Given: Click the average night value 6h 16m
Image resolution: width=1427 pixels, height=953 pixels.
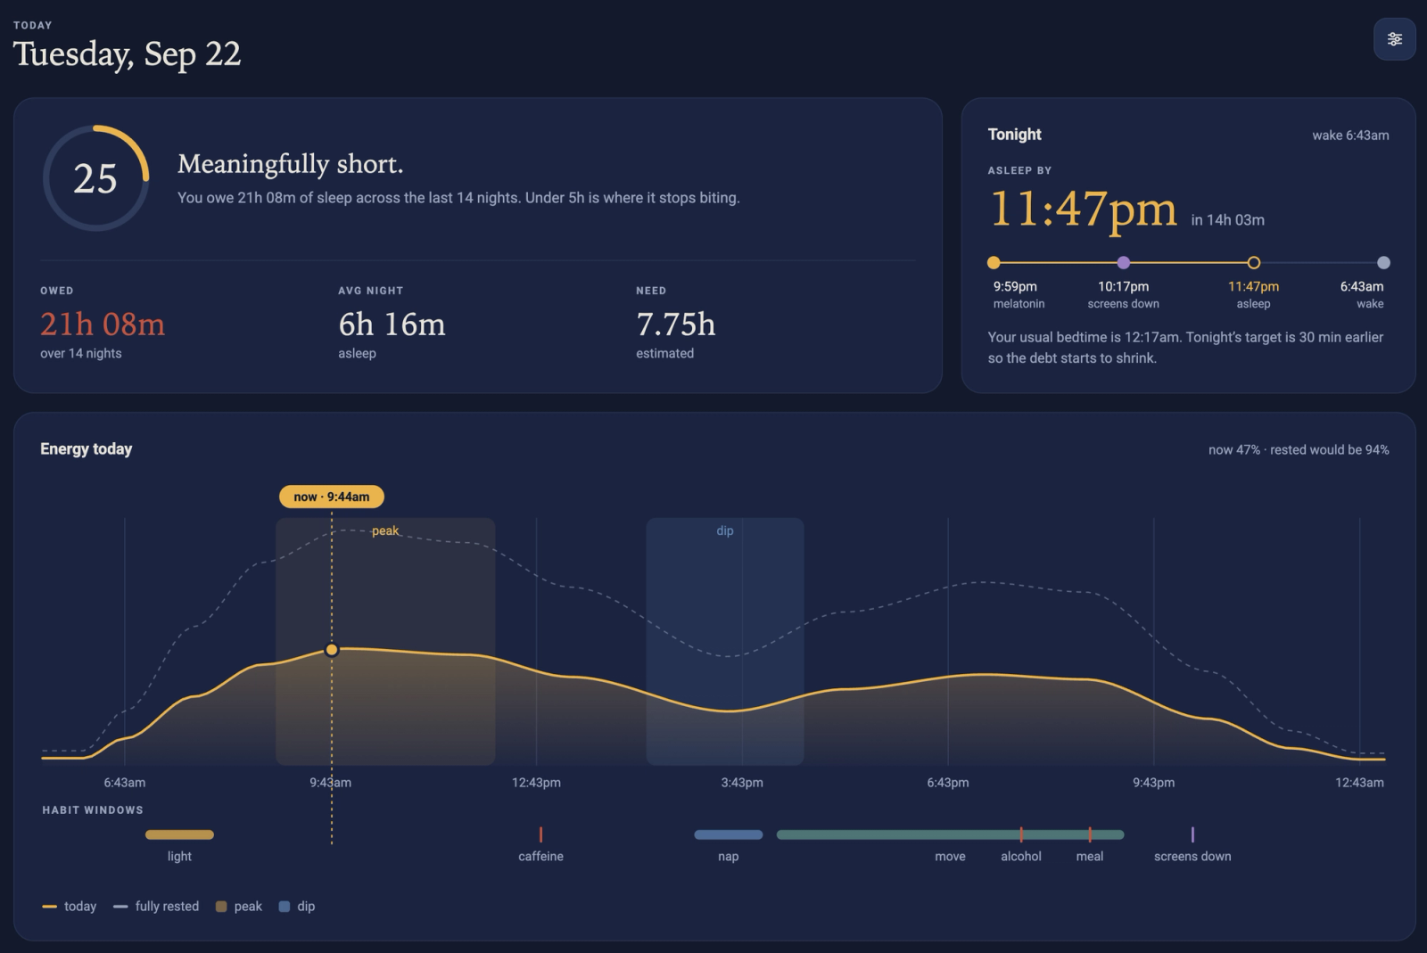Looking at the screenshot, I should click(x=392, y=325).
